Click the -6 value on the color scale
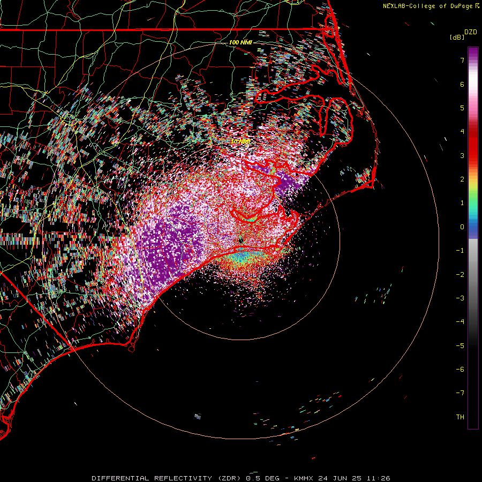 [460, 370]
